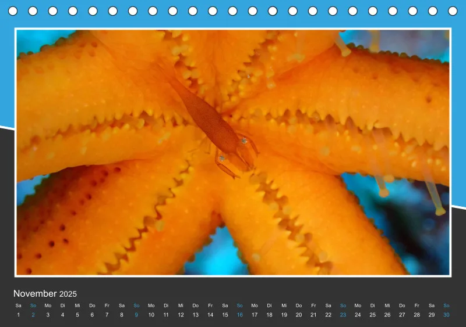Click on day 10
The height and width of the screenshot is (327, 466).
click(x=151, y=315)
